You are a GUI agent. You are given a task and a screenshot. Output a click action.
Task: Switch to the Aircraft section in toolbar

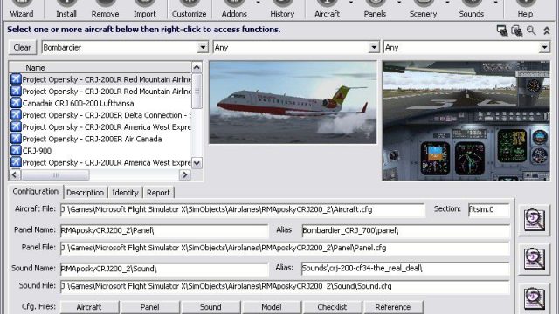click(327, 10)
